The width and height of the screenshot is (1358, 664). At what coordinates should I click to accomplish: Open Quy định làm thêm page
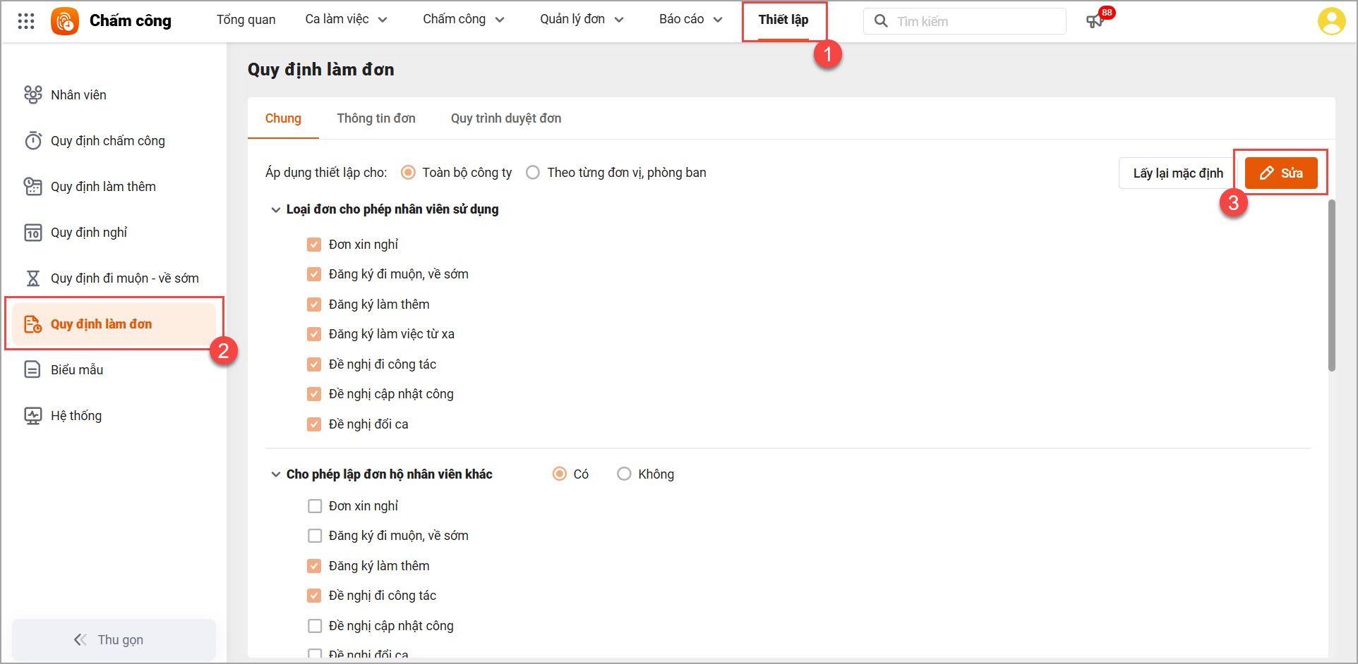[x=114, y=187]
